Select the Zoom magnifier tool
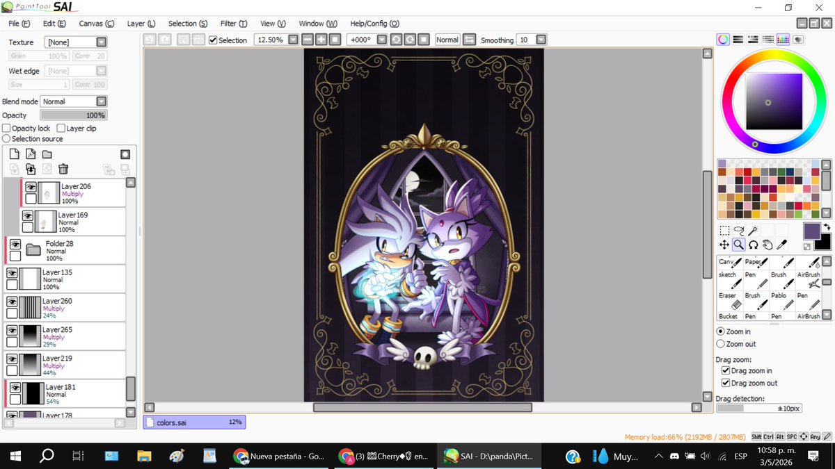The width and height of the screenshot is (835, 469). click(x=738, y=245)
